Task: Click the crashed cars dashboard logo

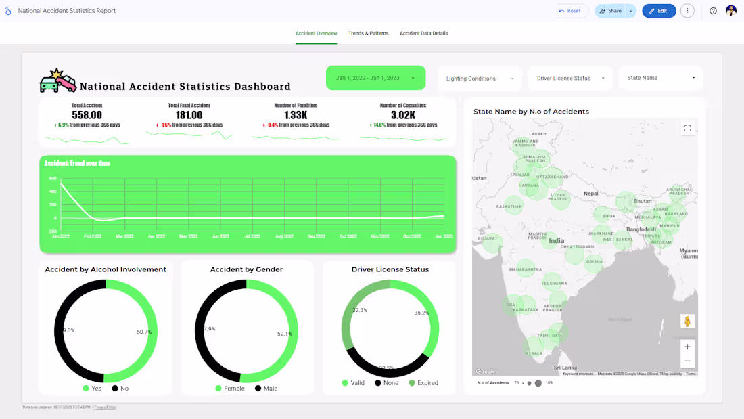Action: pyautogui.click(x=58, y=81)
